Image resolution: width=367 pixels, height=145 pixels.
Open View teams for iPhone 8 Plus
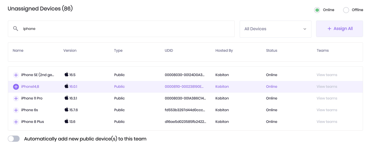pos(327,122)
